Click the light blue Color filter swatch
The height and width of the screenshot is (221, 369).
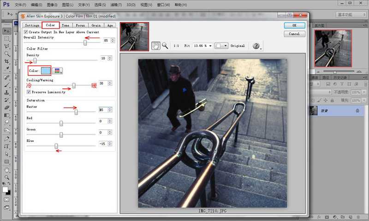pos(46,71)
